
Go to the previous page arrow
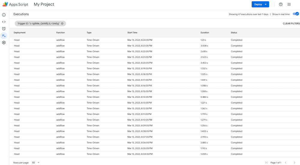click(286, 163)
